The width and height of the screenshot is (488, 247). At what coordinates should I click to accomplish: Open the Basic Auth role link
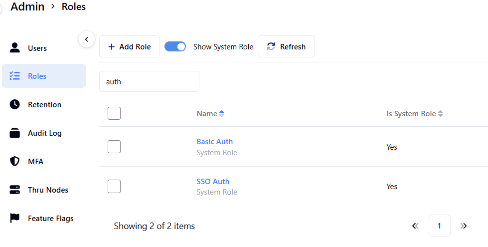pos(214,142)
